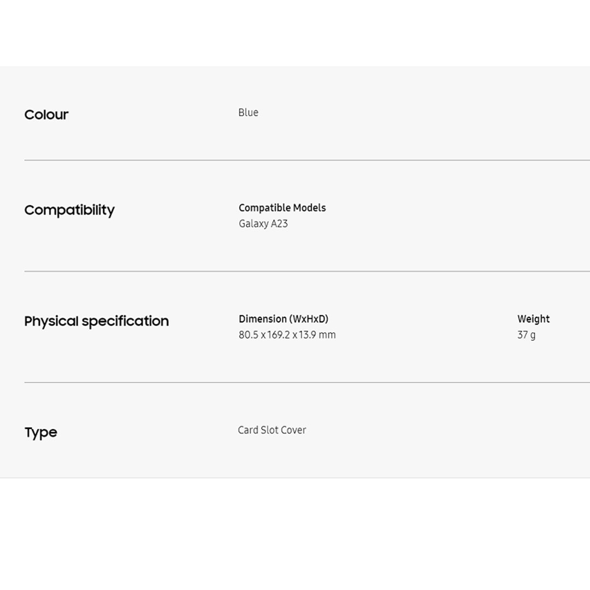Click the divider above the Type row

tap(306, 382)
